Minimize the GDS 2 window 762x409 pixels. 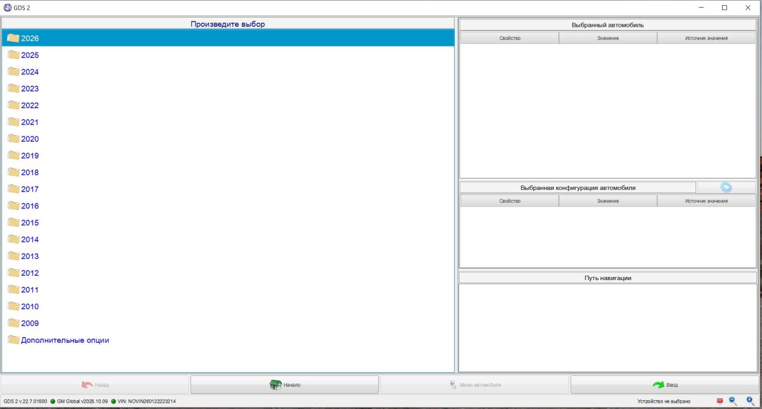(x=700, y=8)
